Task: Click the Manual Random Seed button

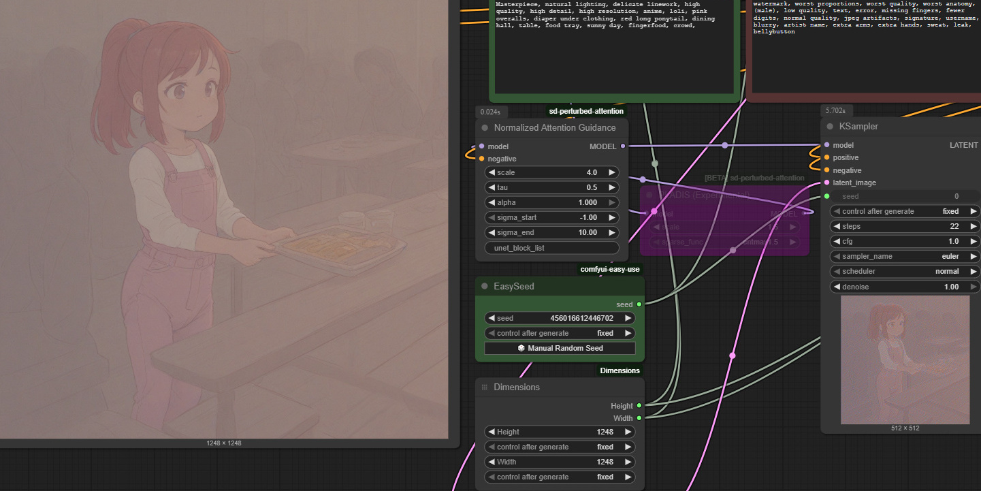Action: coord(560,348)
